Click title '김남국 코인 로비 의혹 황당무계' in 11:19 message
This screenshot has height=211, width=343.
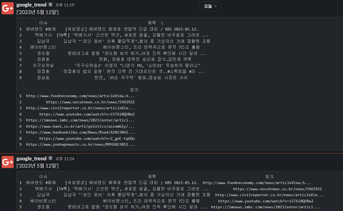click(x=137, y=41)
